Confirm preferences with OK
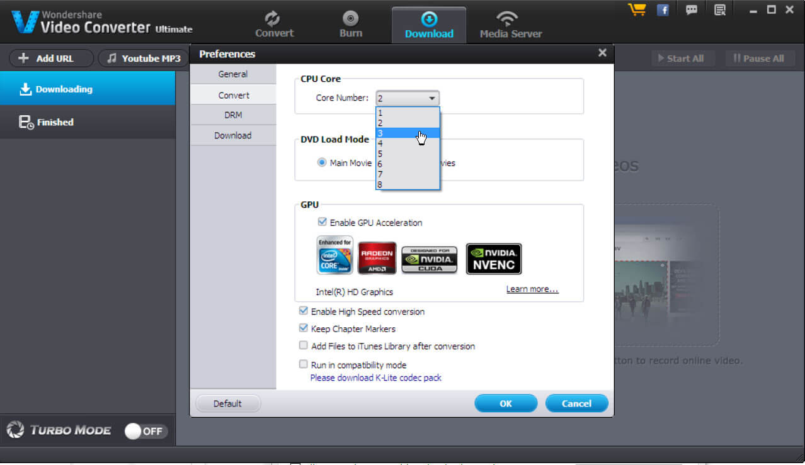 tap(506, 403)
